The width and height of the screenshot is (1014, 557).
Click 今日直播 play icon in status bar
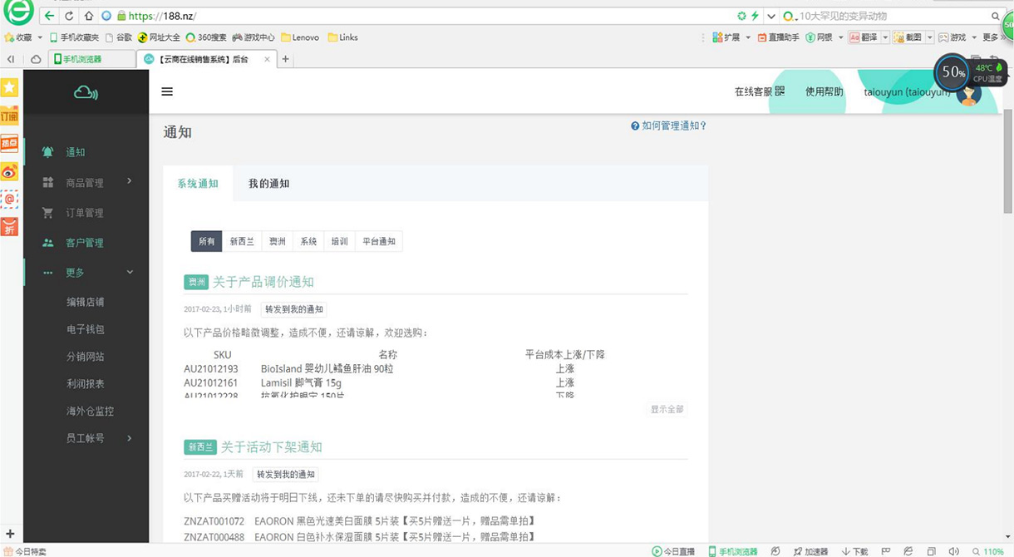click(x=657, y=551)
